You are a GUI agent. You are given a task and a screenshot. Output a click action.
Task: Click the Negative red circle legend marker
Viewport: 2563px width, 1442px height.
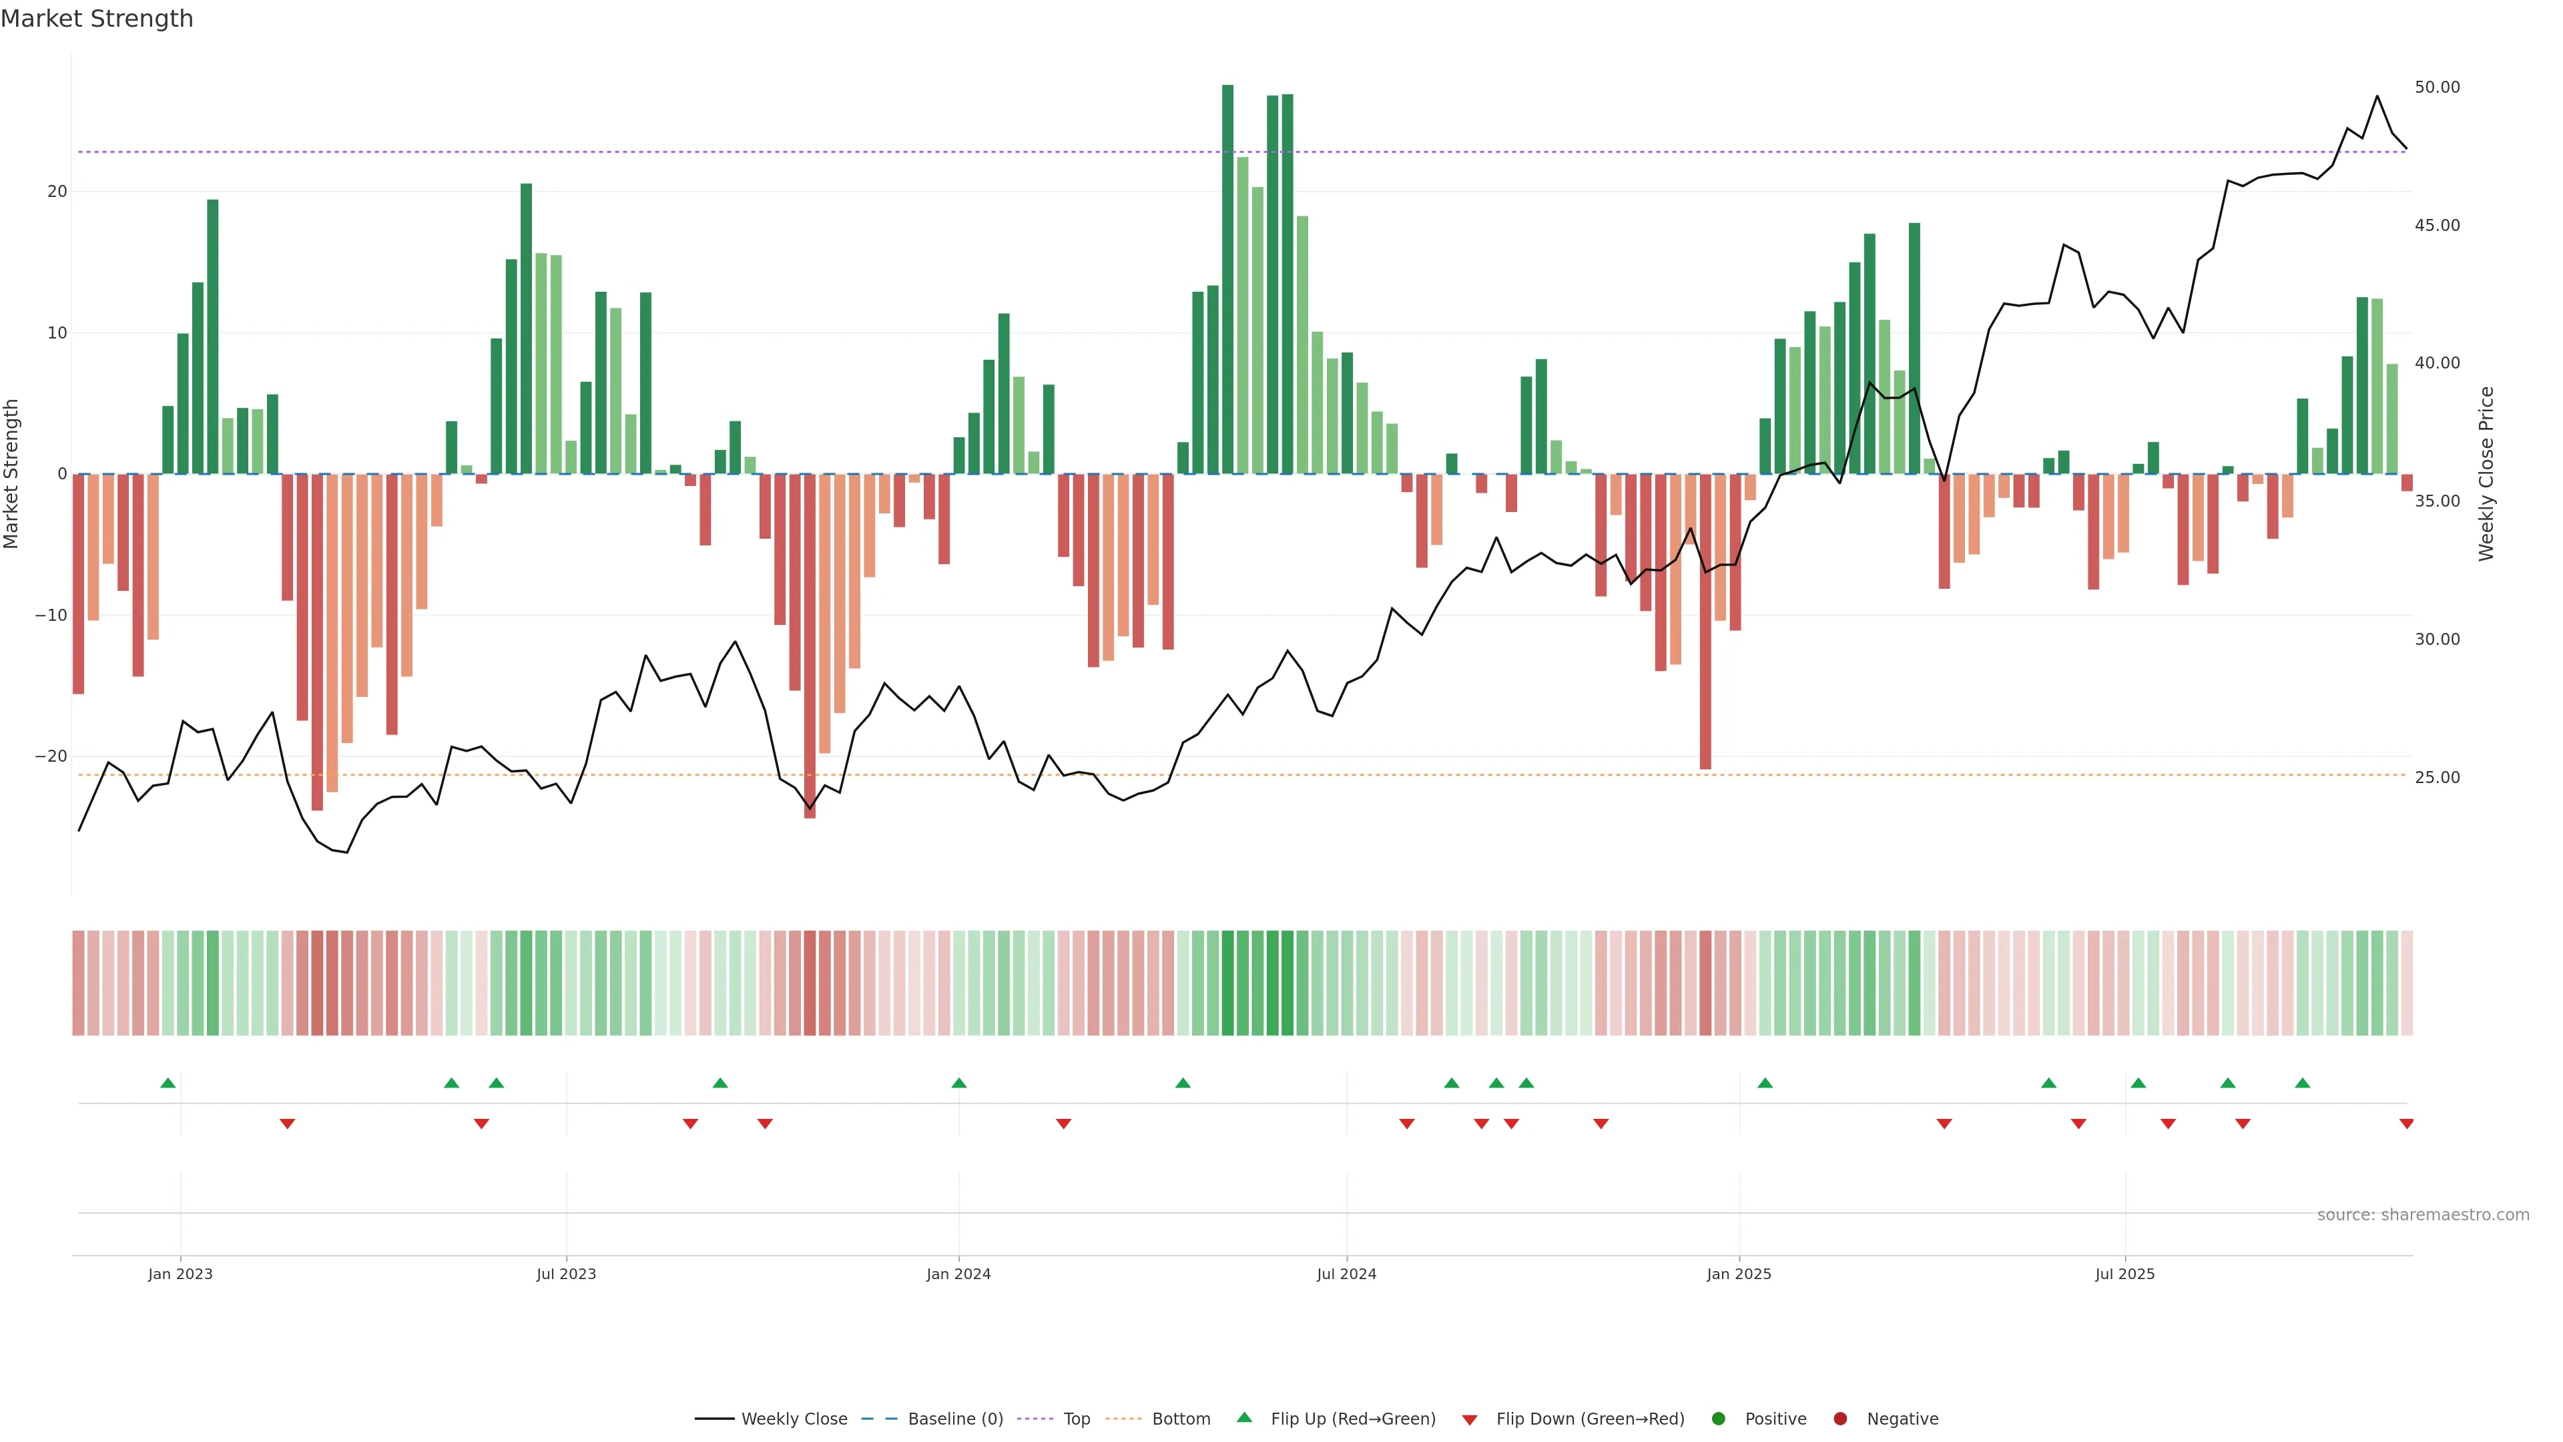1839,1418
